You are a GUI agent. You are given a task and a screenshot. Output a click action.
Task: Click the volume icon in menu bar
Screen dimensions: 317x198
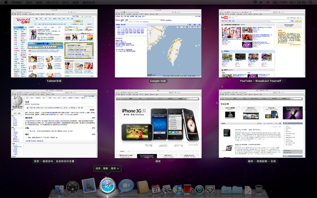(261, 2)
